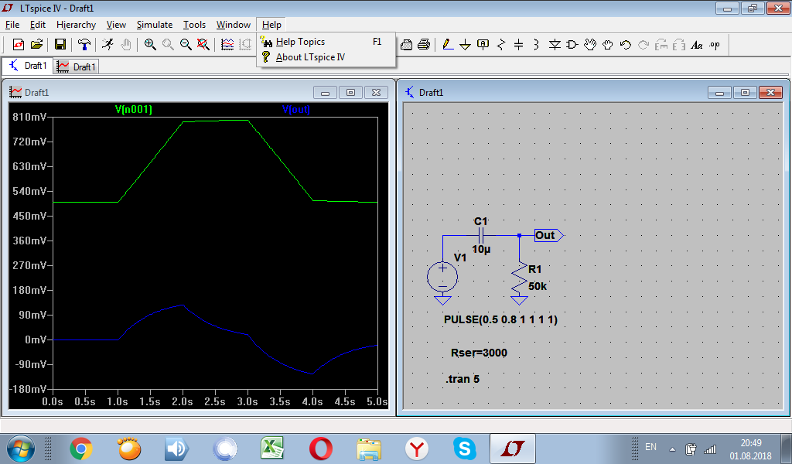Viewport: 792px width, 464px height.
Task: Open the SPICE directive .op tool
Action: click(x=715, y=45)
